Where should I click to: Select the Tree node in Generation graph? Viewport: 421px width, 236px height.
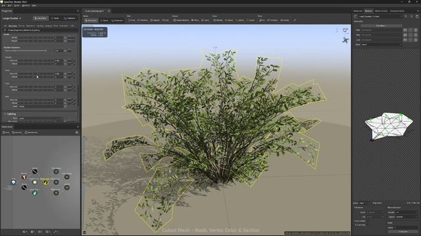point(13,182)
